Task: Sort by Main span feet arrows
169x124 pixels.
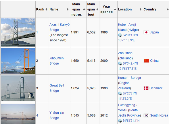Action: coord(97,9)
